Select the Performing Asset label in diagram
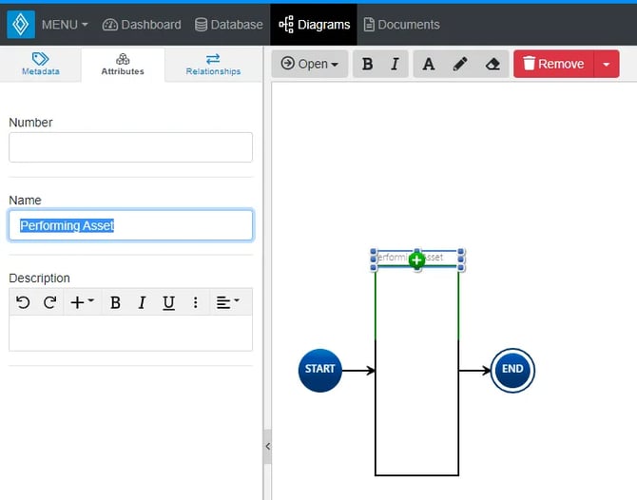 tap(417, 259)
